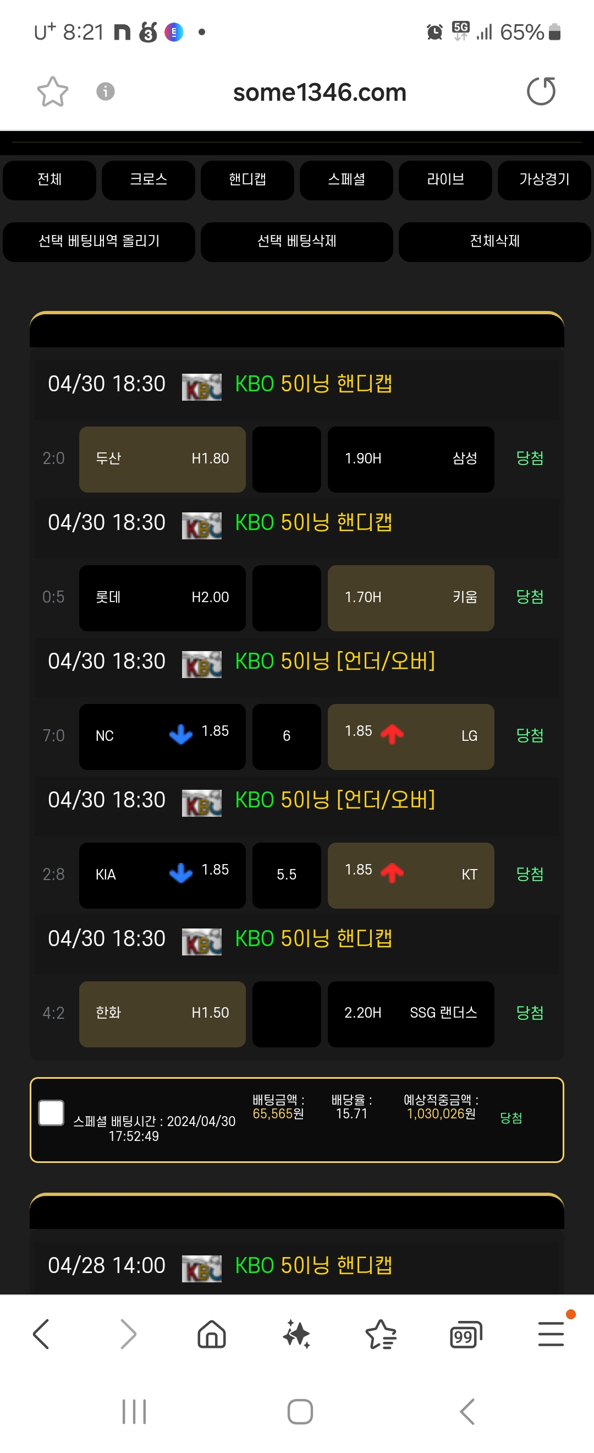Check the bet slip checkbox next to 스페셜 배팅시간

[x=51, y=1112]
